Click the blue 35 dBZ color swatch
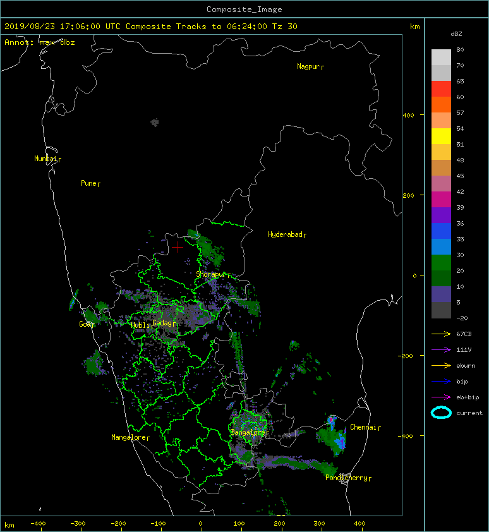The image size is (489, 532). tap(441, 231)
